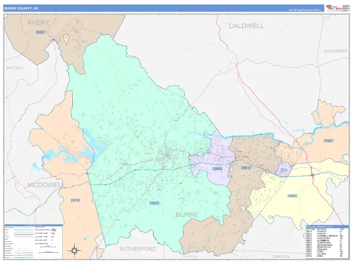Screen dimensions: 353x265
Task: Click the BURKE county label
Action: pyautogui.click(x=187, y=215)
